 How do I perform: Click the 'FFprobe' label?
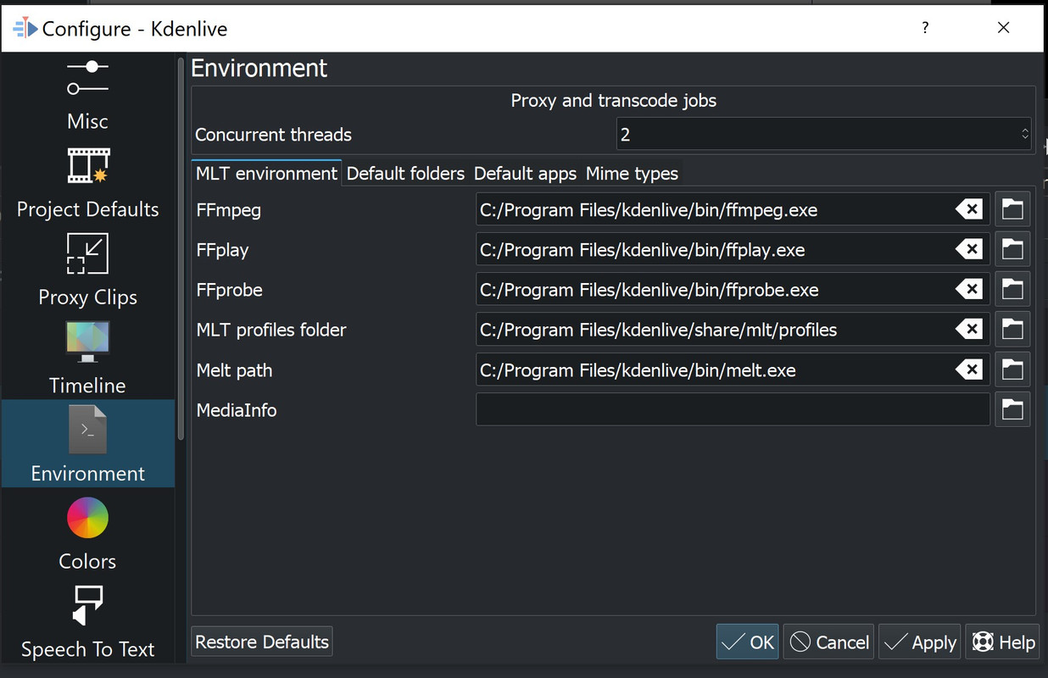pos(229,290)
